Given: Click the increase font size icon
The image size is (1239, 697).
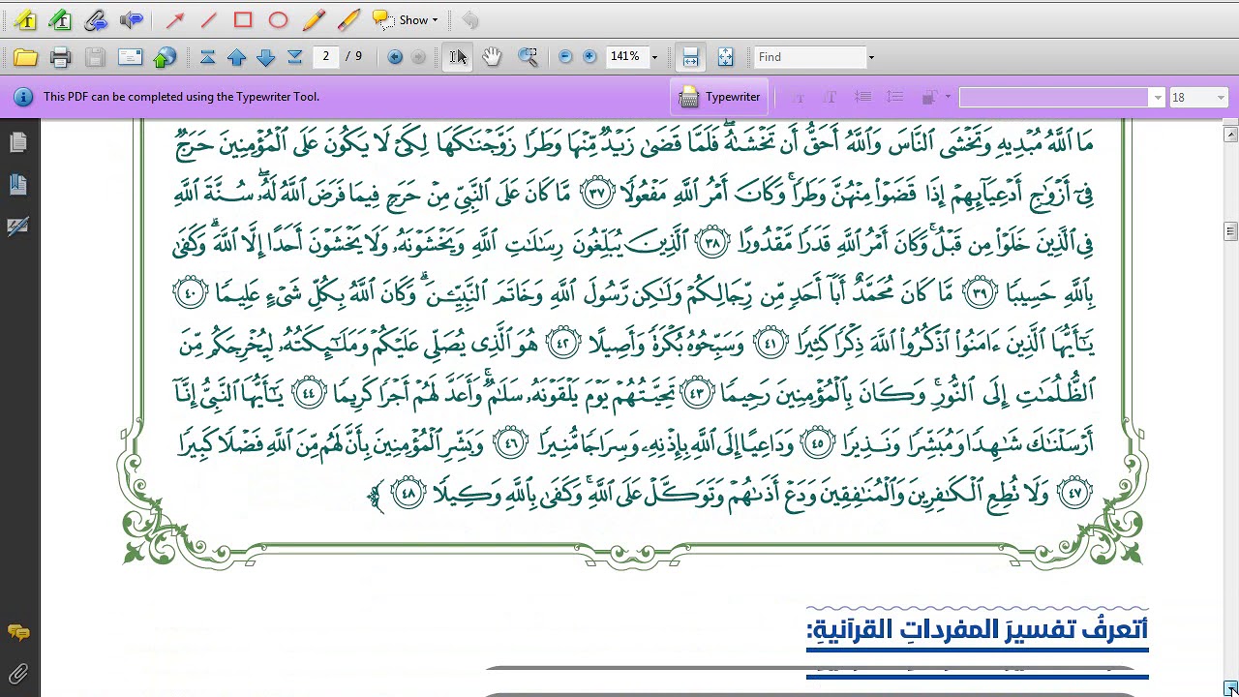Looking at the screenshot, I should [830, 97].
